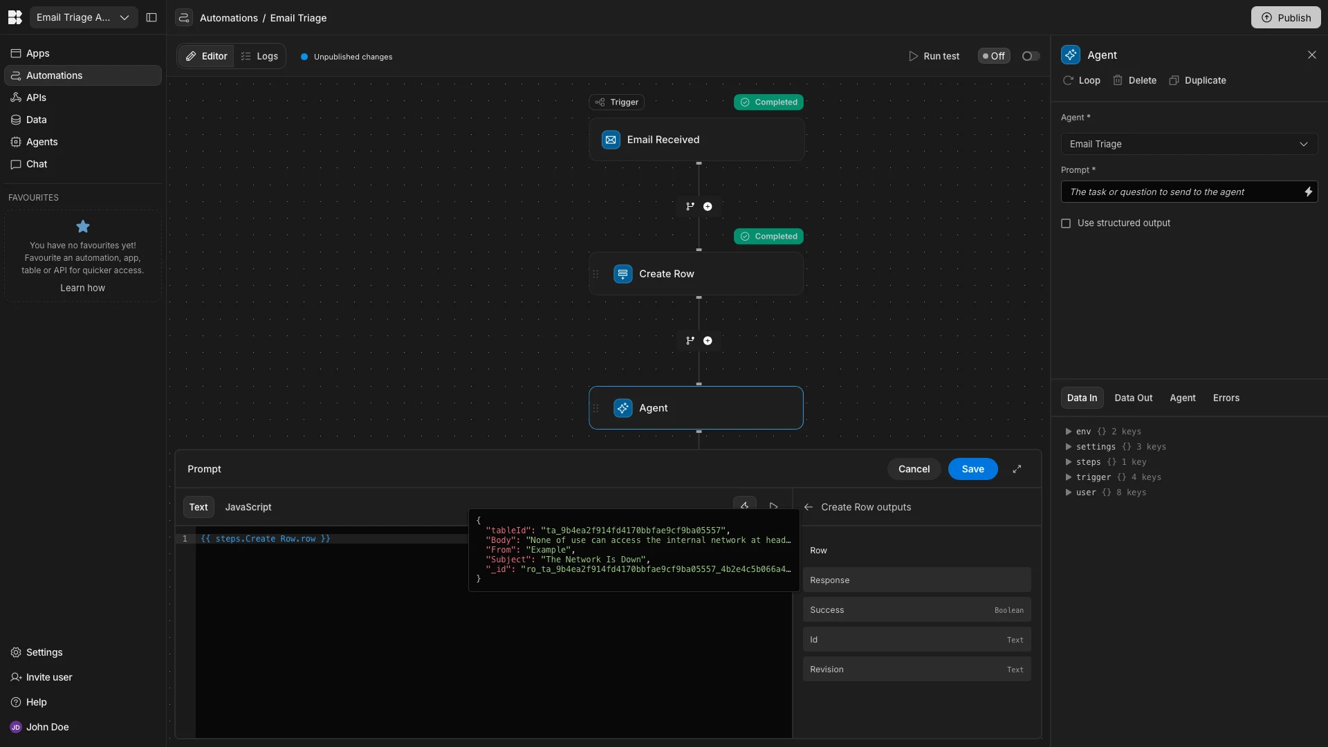
Task: Click the expand fullscreen icon in Prompt editor
Action: pos(1017,469)
